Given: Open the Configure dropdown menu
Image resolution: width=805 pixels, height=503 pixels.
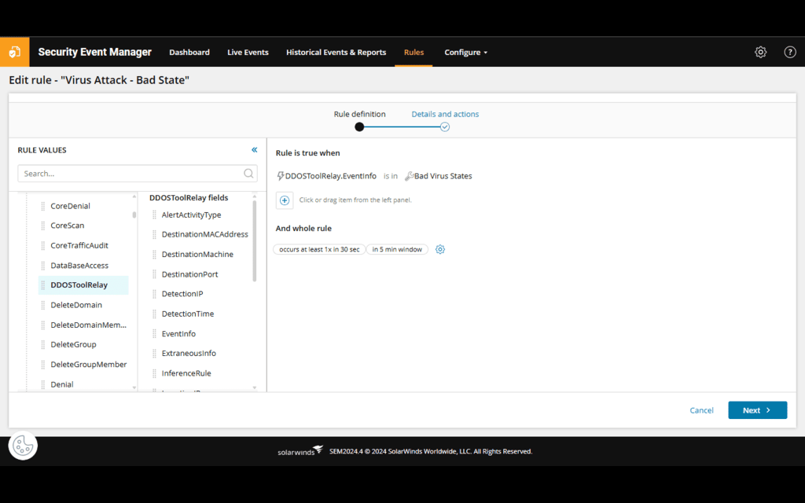Looking at the screenshot, I should click(465, 52).
